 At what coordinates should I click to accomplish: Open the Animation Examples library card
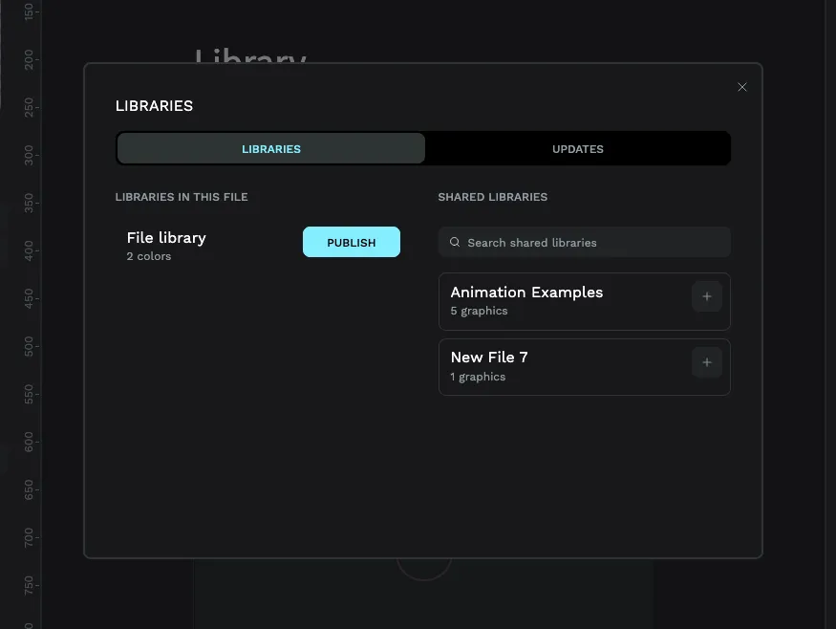585,301
